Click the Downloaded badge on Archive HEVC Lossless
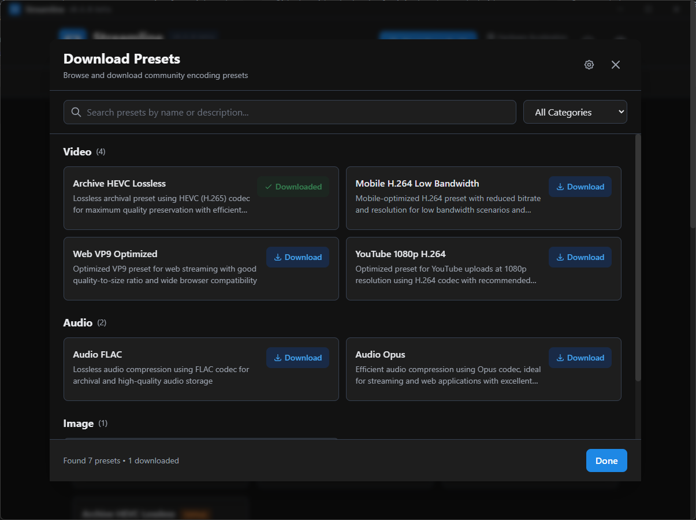Image resolution: width=696 pixels, height=520 pixels. (x=293, y=186)
